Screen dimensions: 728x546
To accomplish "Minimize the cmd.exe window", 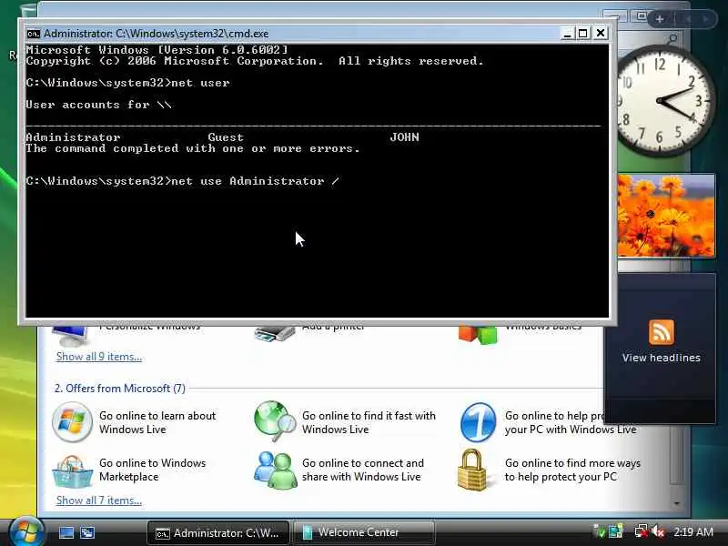I will click(567, 34).
